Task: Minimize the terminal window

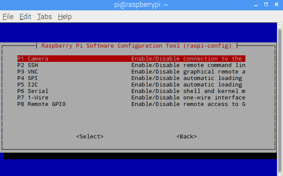Action: 256,5
